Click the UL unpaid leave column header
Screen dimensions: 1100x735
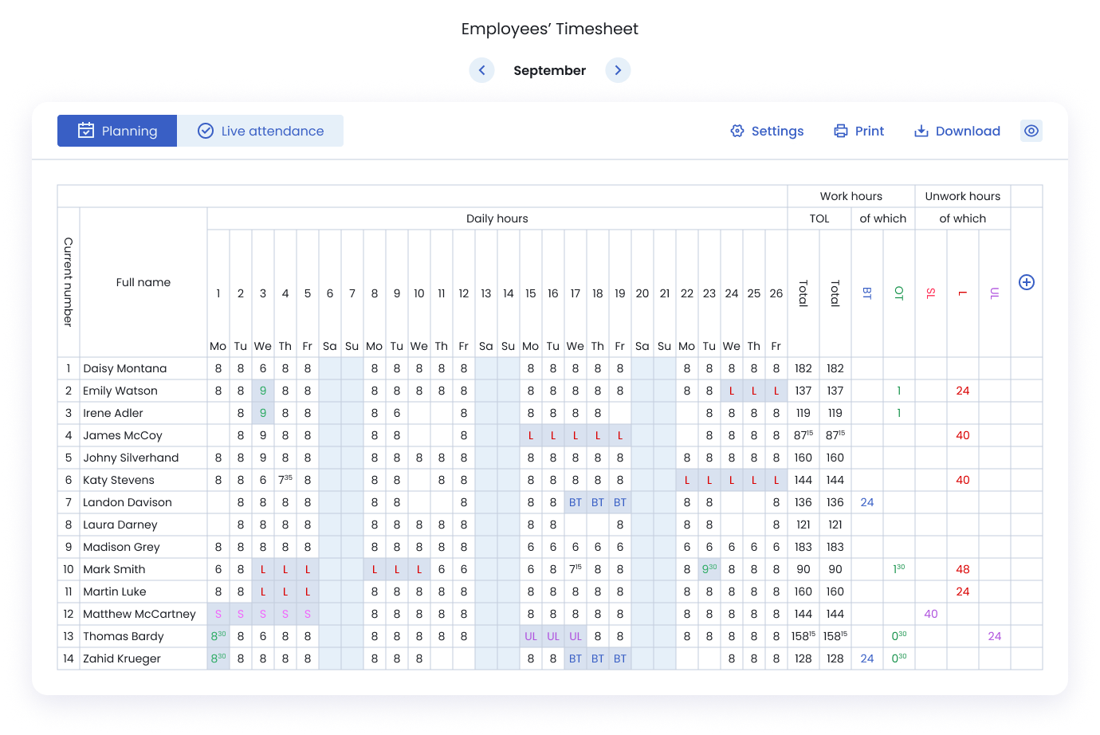click(995, 293)
